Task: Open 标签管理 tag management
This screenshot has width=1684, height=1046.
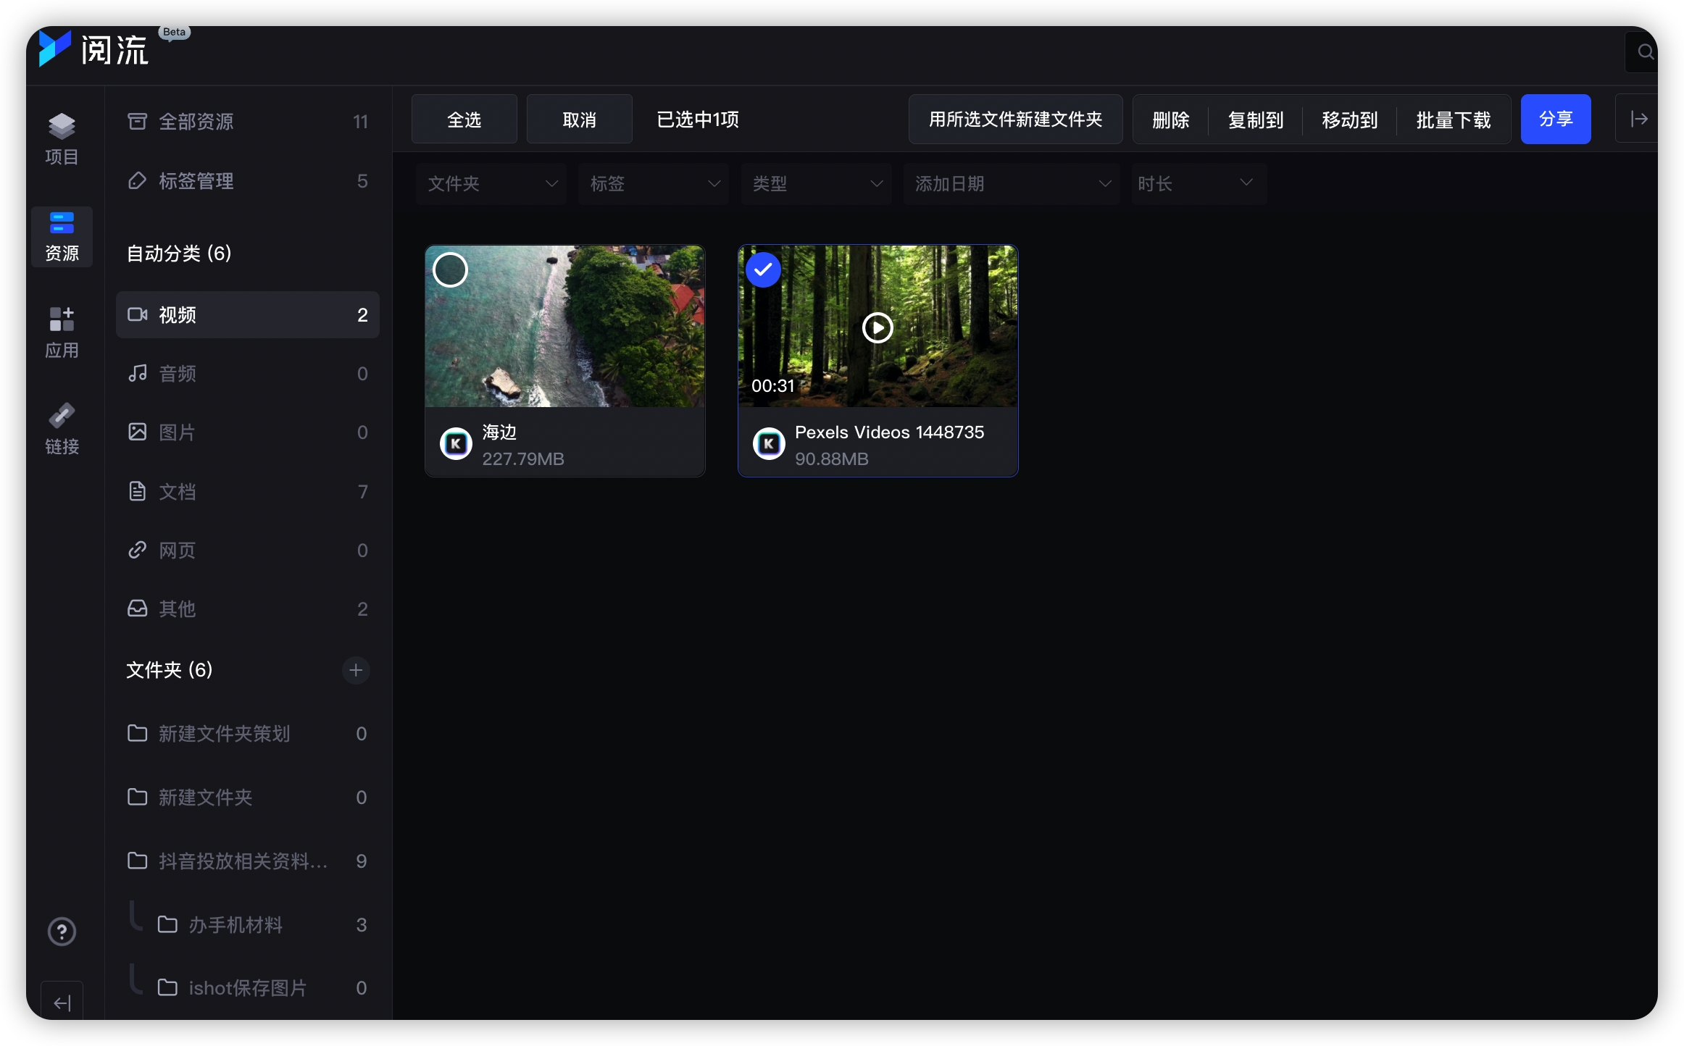Action: point(248,181)
